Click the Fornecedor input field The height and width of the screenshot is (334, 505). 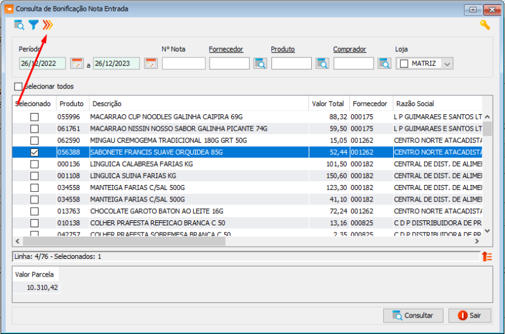[x=229, y=63]
